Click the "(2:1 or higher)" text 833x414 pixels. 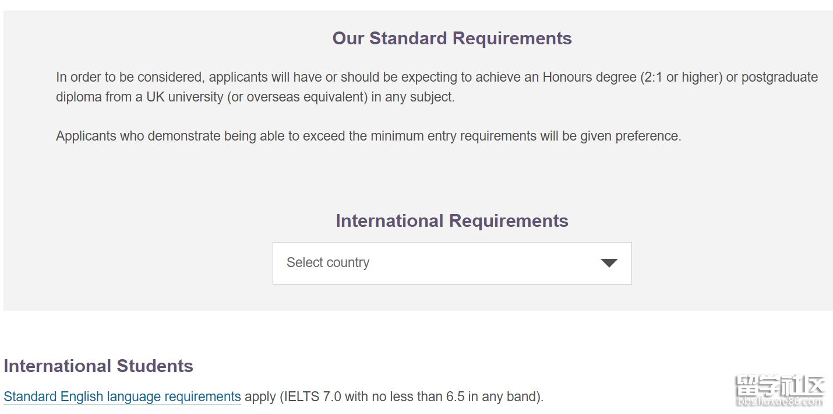tap(681, 78)
